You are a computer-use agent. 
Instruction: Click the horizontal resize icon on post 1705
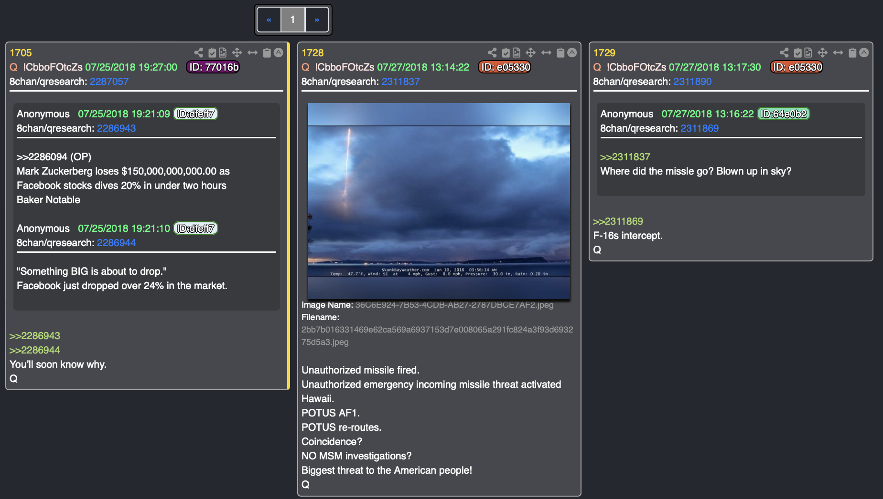(253, 52)
